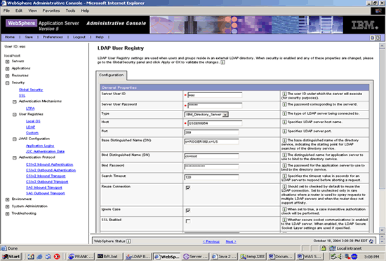
Task: Open CSIv2 Outbound Authentication link
Action: (x=51, y=171)
